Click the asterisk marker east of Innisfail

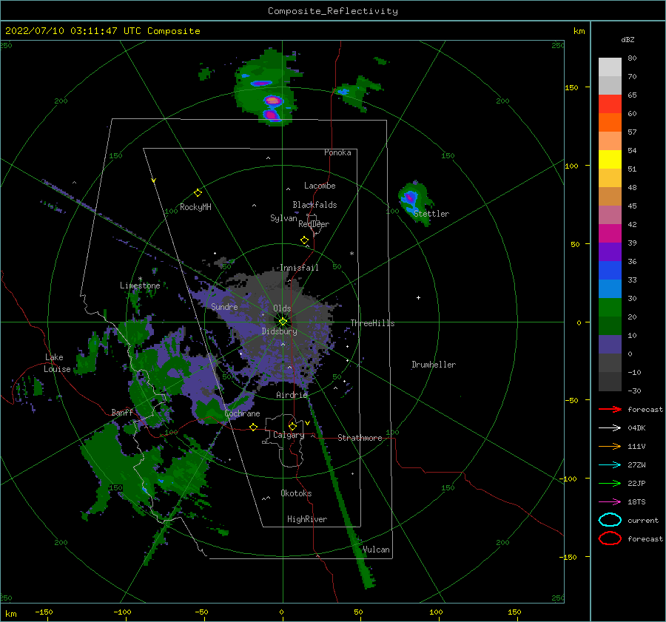click(351, 254)
